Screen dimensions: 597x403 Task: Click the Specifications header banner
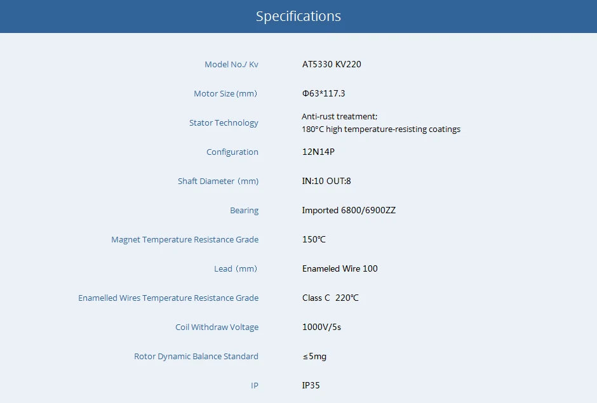tap(298, 16)
